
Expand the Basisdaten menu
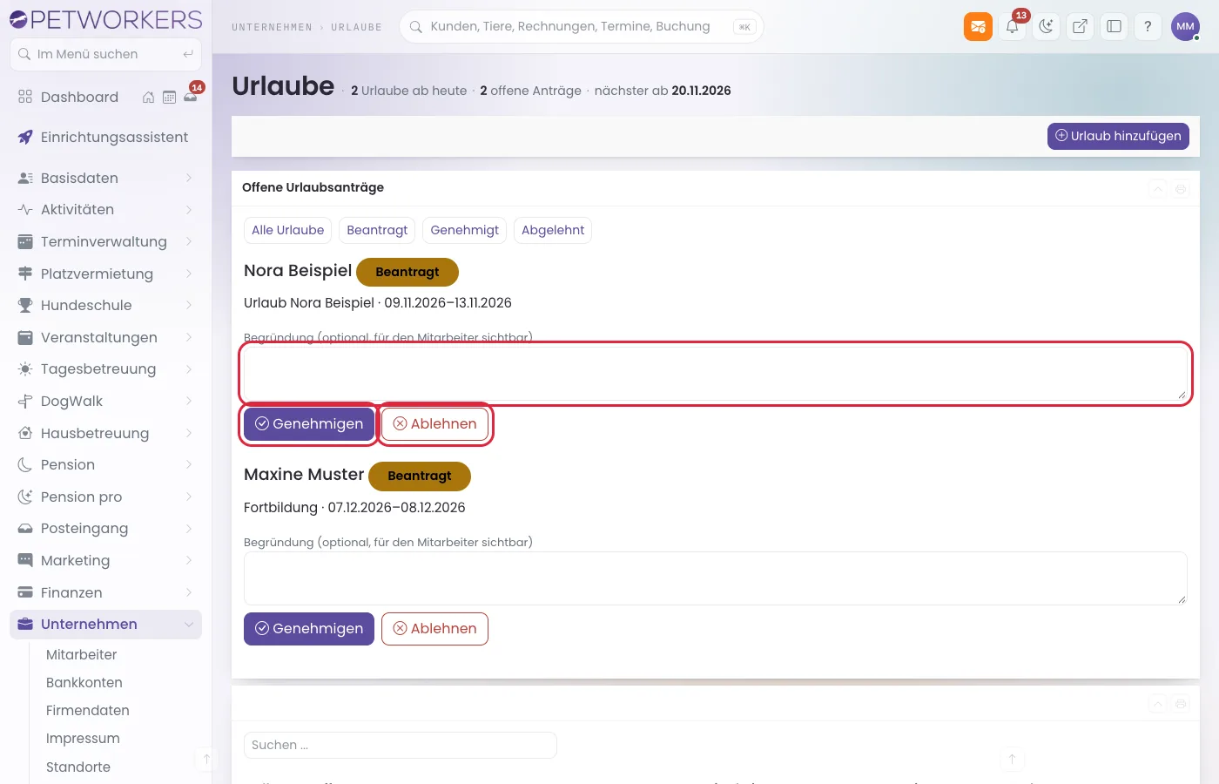(105, 178)
